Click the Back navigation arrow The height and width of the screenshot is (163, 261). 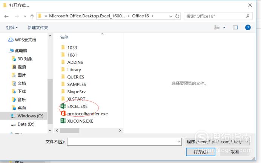point(6,16)
